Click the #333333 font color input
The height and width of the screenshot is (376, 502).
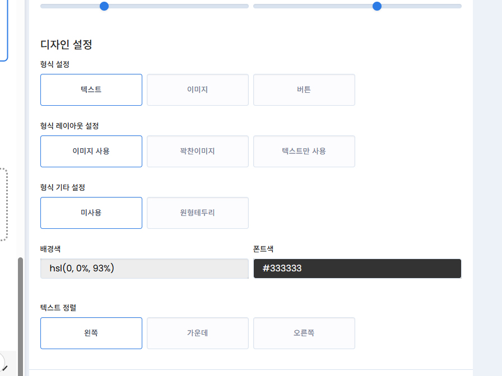[357, 269]
